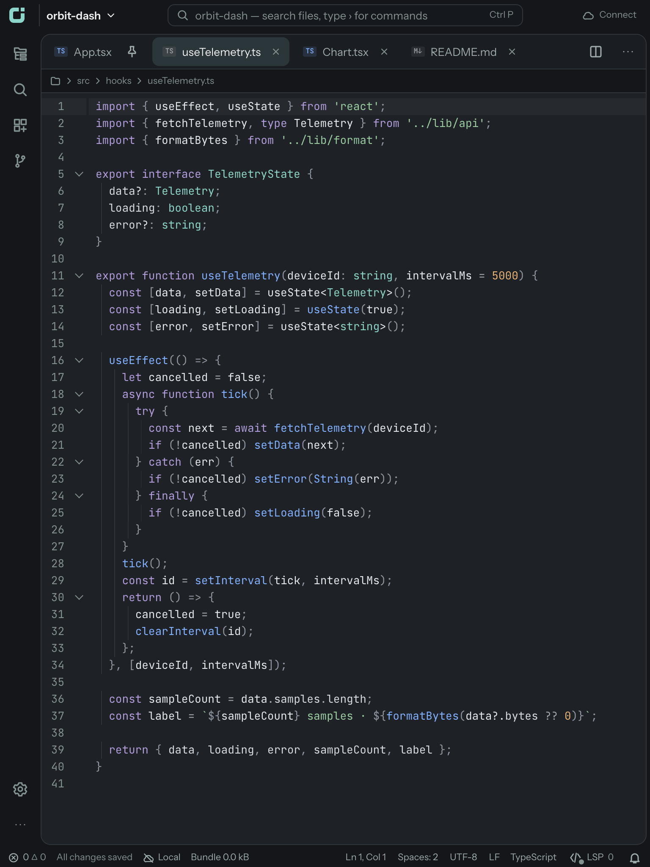The width and height of the screenshot is (650, 867).
Task: Open notifications bell in status bar
Action: tap(634, 857)
